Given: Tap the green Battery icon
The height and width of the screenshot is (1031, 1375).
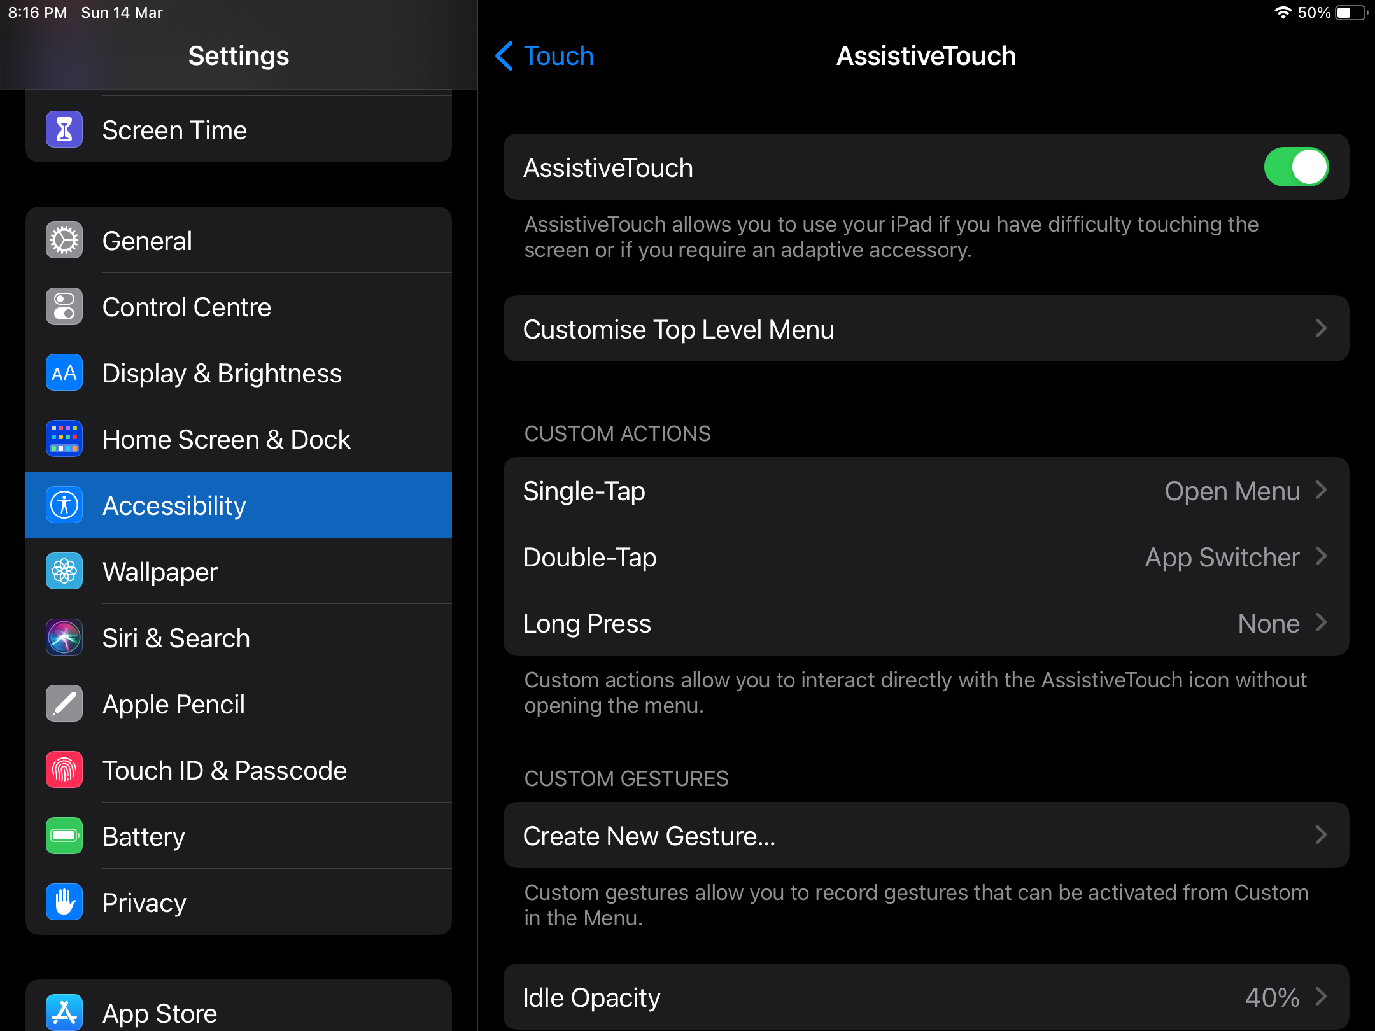Looking at the screenshot, I should (64, 836).
